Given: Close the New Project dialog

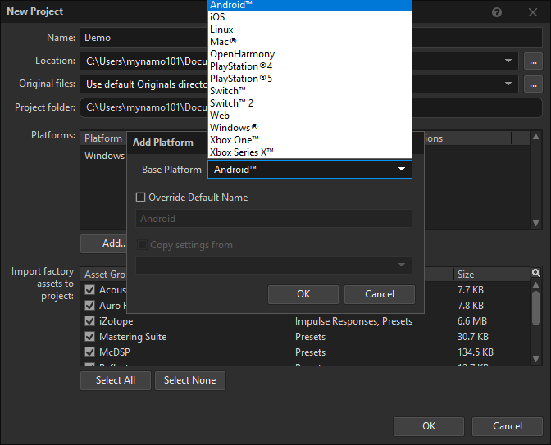Looking at the screenshot, I should pyautogui.click(x=533, y=12).
